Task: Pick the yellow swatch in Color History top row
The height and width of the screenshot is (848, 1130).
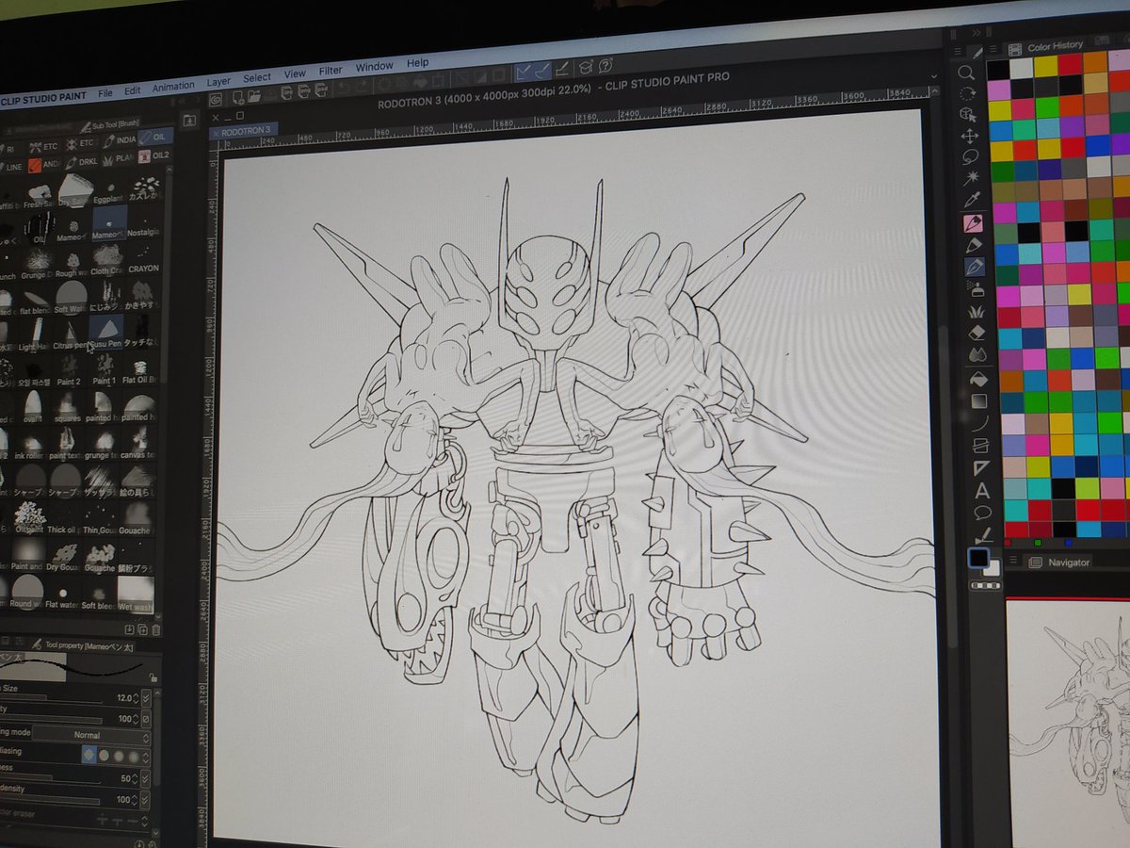Action: [x=1045, y=66]
